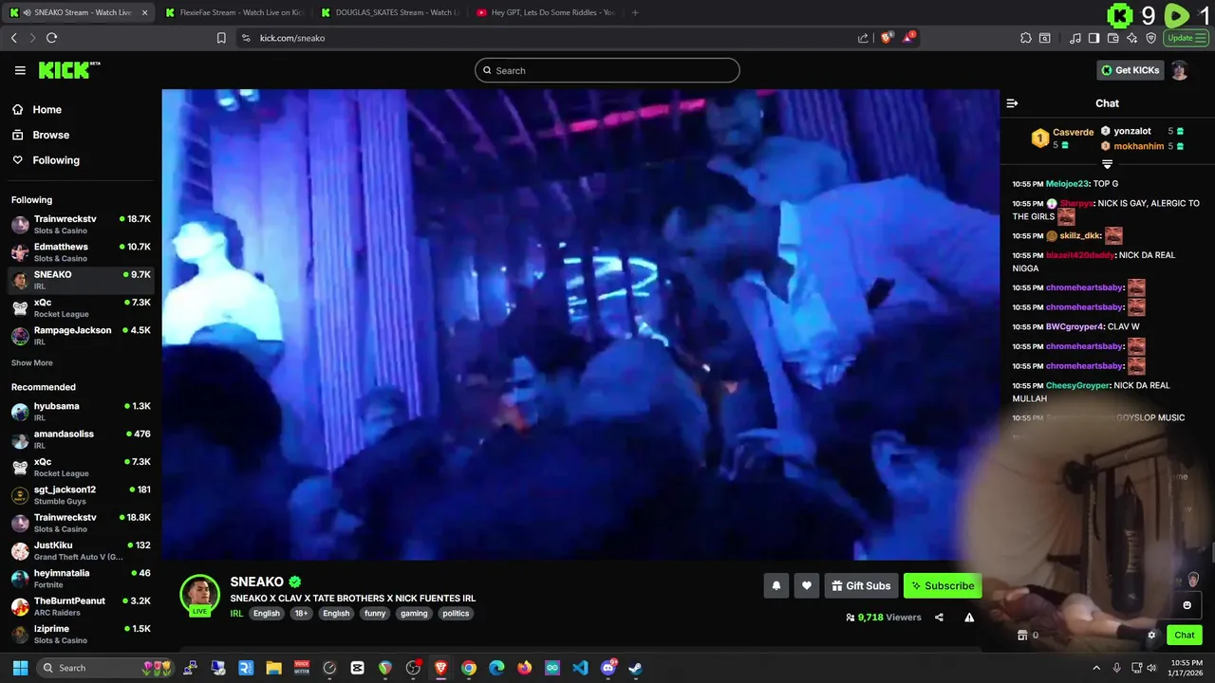Open JustKiku in Recommended list
The width and height of the screenshot is (1215, 683).
tap(81, 551)
